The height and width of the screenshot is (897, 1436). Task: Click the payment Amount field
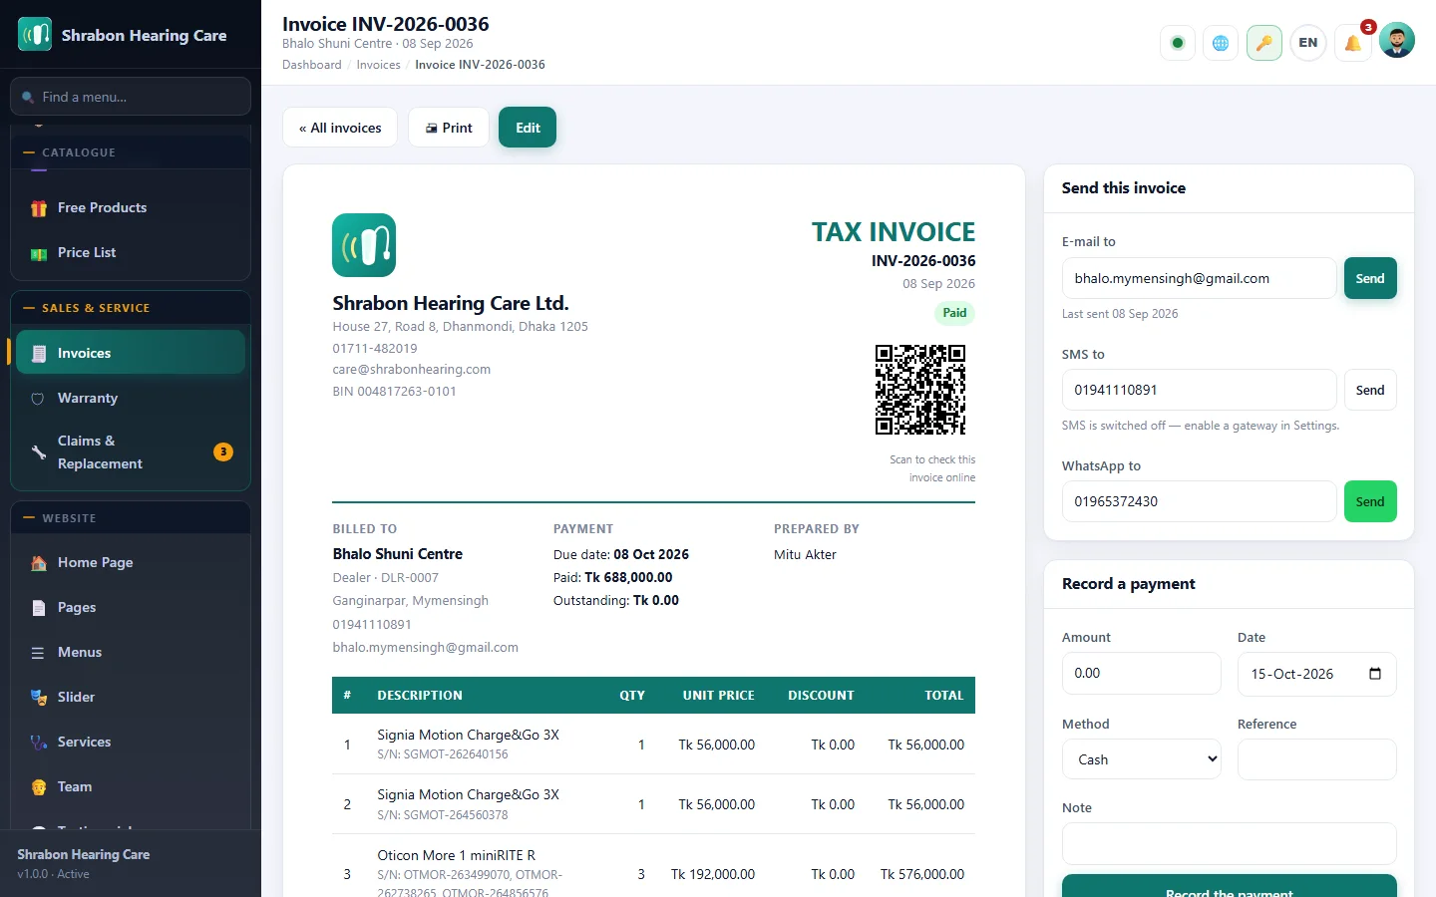[1142, 674]
